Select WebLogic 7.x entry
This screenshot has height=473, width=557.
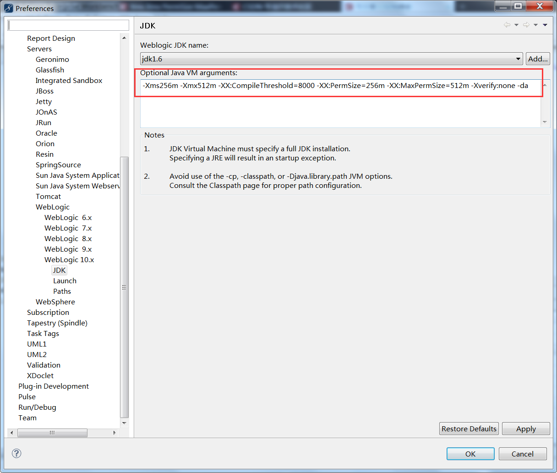68,228
